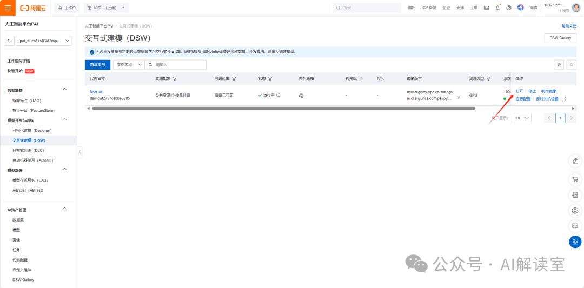584x288 pixels.
Task: Click the top search box
Action: 367,8
